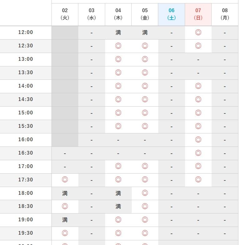Click the full 満 cell at 18:30 Thursday
240x245 pixels.
click(118, 207)
